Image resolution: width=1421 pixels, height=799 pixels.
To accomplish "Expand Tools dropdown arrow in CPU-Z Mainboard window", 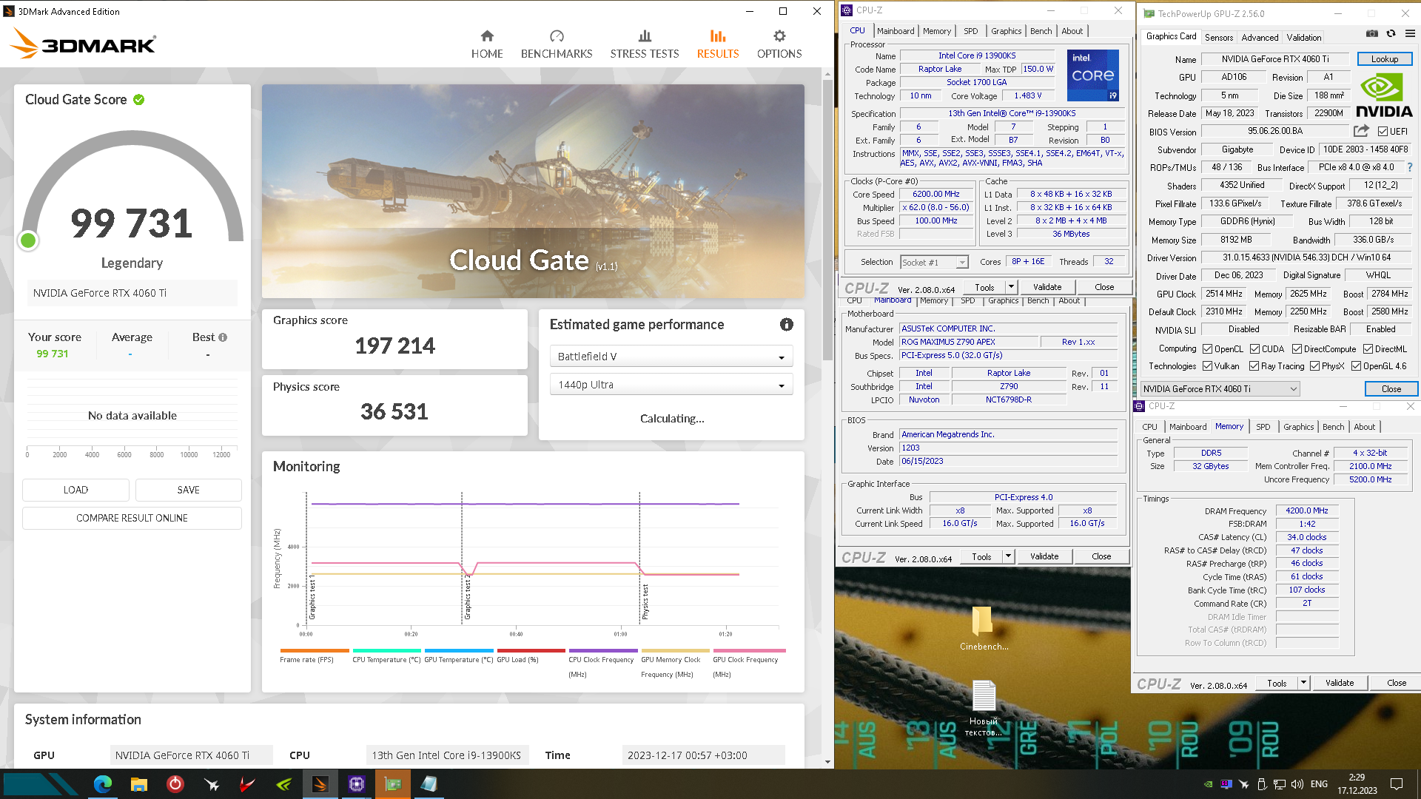I will click(x=1008, y=556).
